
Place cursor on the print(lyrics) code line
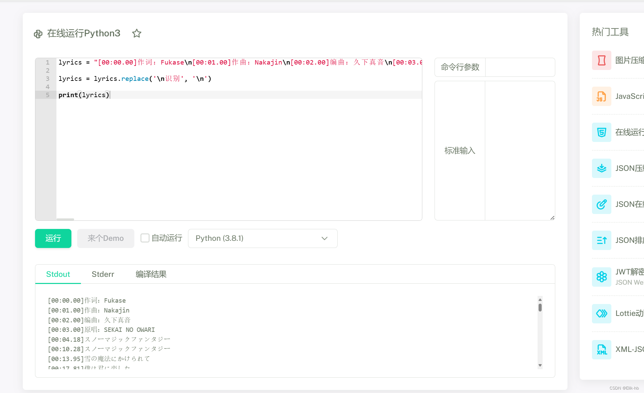point(239,95)
